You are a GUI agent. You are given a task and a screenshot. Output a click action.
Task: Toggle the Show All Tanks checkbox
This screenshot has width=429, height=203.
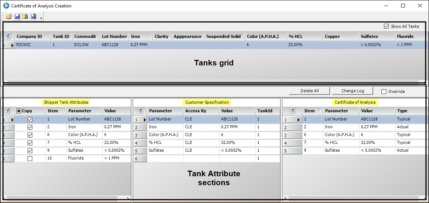click(x=386, y=26)
